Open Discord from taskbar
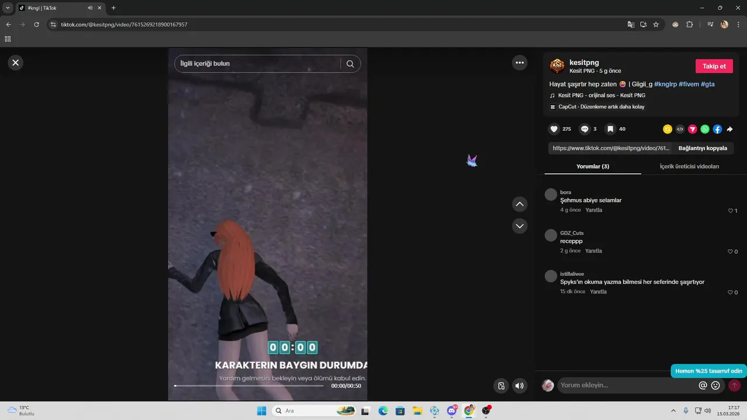Viewport: 747px width, 420px height. point(452,411)
